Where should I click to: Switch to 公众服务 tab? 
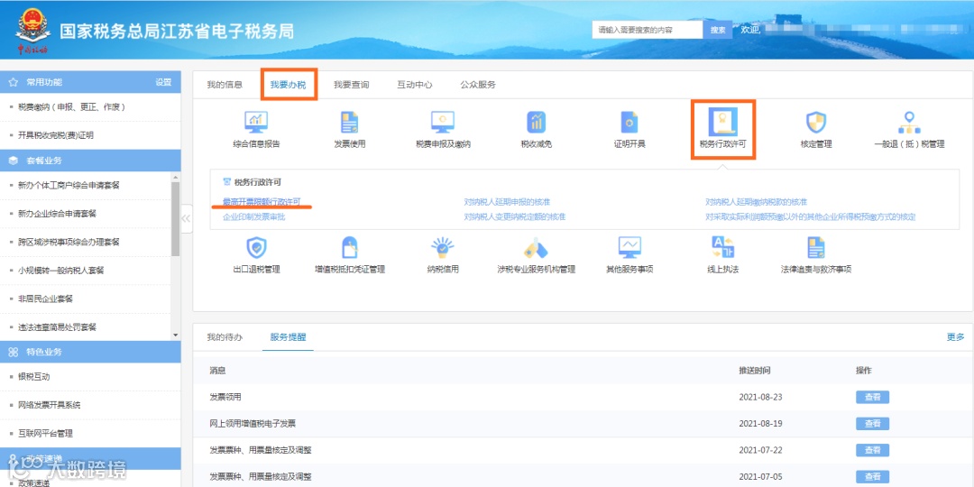(x=478, y=85)
